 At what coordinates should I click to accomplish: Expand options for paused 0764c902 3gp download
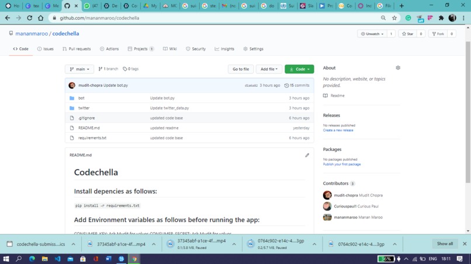[x=314, y=244]
